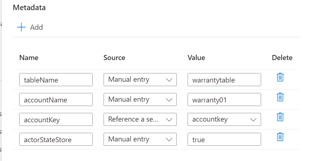
Task: Edit the actorStateStore name field
Action: point(56,139)
